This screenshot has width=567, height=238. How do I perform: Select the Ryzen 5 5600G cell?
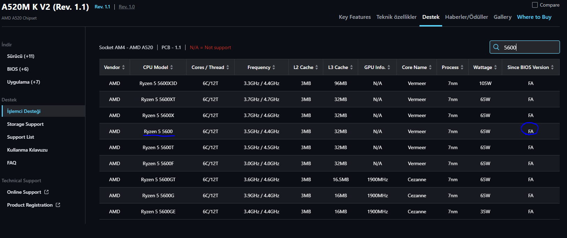coord(158,195)
